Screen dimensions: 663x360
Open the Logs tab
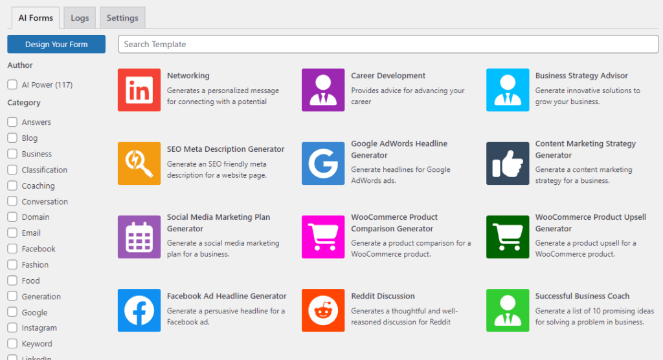coord(80,17)
